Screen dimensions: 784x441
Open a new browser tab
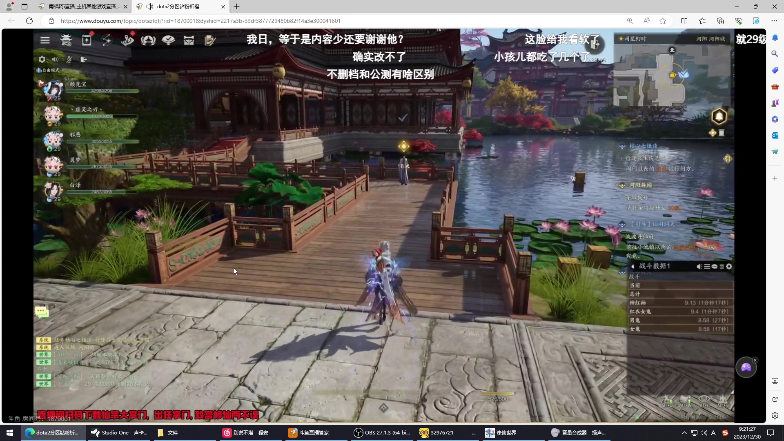coord(237,7)
